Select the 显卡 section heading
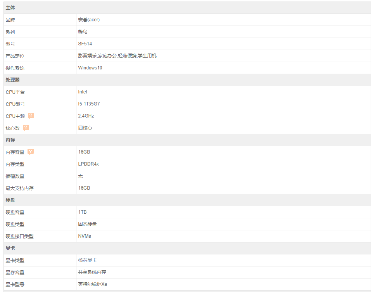Image resolution: width=373 pixels, height=292 pixels. tap(10, 248)
